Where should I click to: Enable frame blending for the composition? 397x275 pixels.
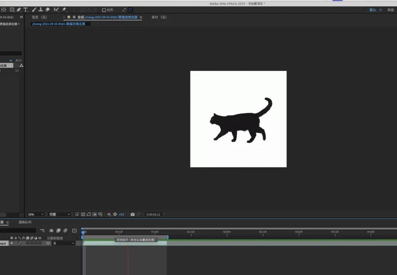point(58,231)
